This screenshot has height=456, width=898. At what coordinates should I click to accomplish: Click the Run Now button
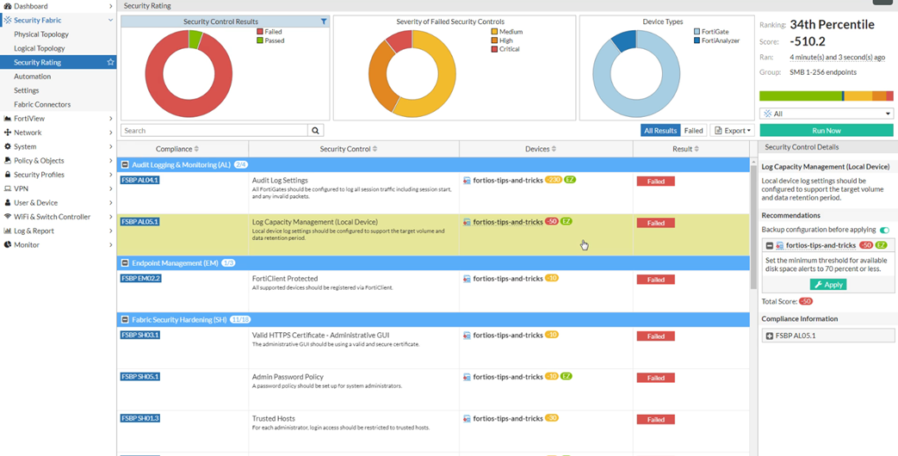coord(827,131)
